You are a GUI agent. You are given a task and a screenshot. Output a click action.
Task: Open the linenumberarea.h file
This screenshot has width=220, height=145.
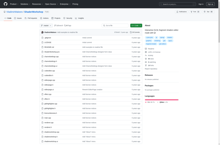(51, 113)
